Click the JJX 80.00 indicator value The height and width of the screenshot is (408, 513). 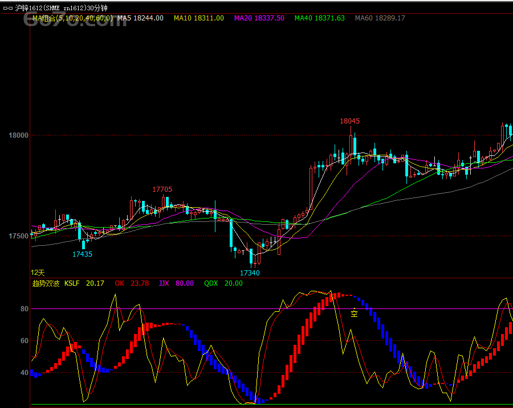176,283
